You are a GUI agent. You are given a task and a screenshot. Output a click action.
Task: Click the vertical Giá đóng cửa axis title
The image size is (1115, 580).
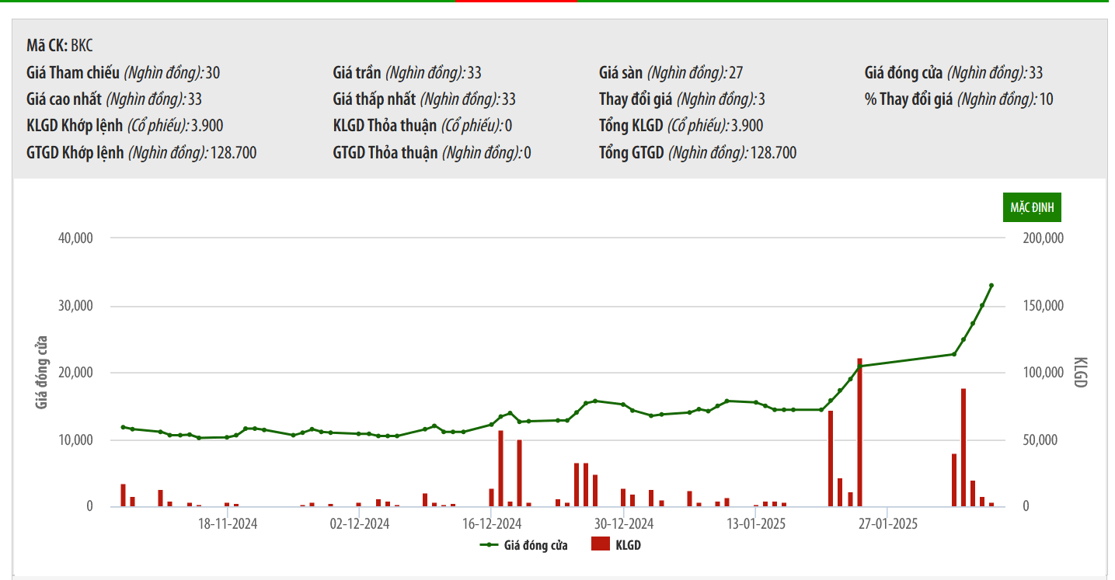pos(42,373)
